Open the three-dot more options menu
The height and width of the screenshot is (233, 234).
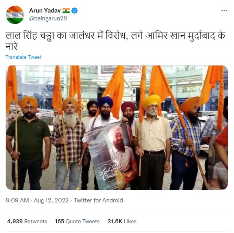(x=224, y=11)
